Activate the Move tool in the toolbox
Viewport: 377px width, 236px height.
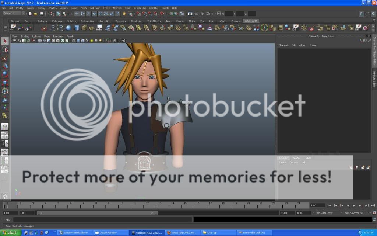5,66
